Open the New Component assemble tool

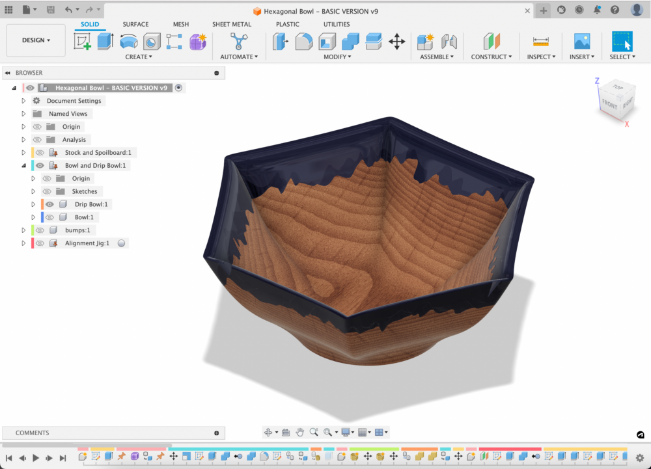[425, 42]
